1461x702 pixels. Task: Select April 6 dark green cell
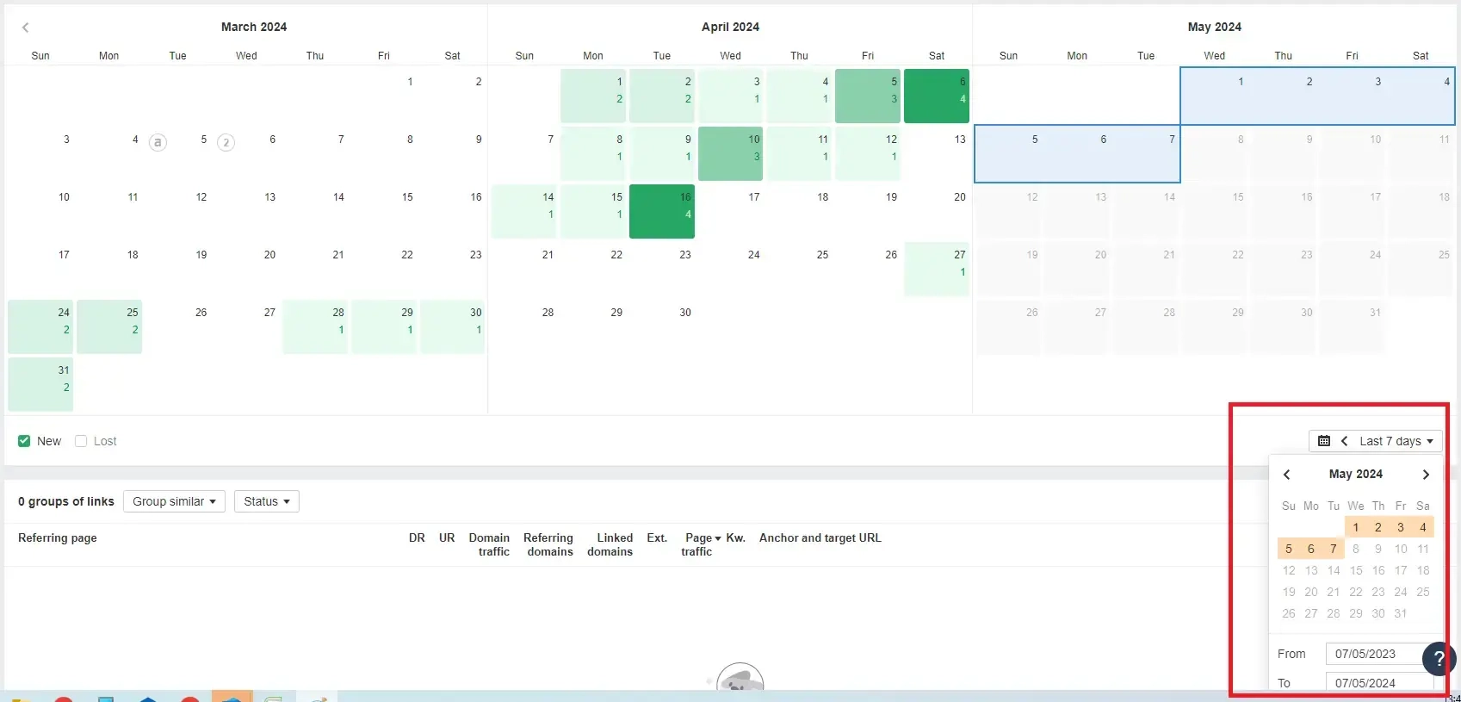point(936,95)
